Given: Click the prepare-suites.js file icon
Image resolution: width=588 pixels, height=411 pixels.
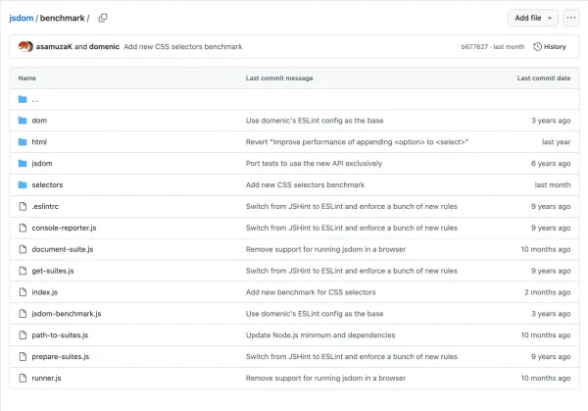Looking at the screenshot, I should point(23,356).
